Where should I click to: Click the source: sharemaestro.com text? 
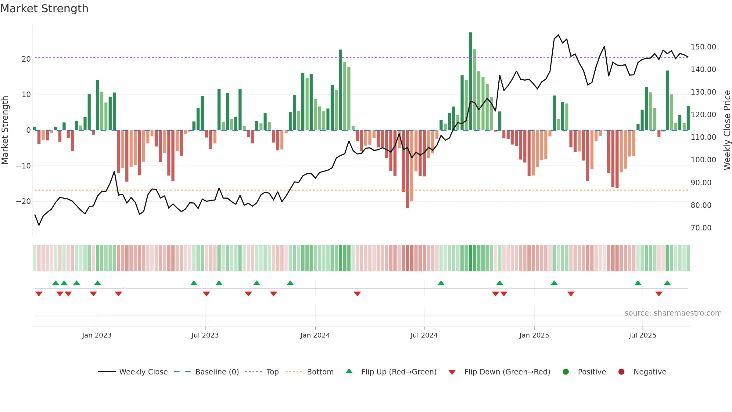point(673,313)
